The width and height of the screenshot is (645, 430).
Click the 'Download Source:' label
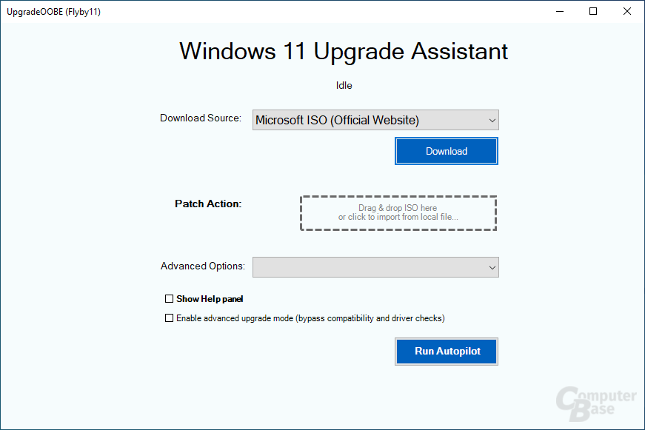(x=201, y=118)
